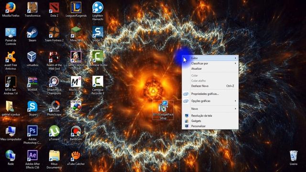The image size is (306, 172).
Task: Click the Meu computador icon
Action: coord(11,131)
